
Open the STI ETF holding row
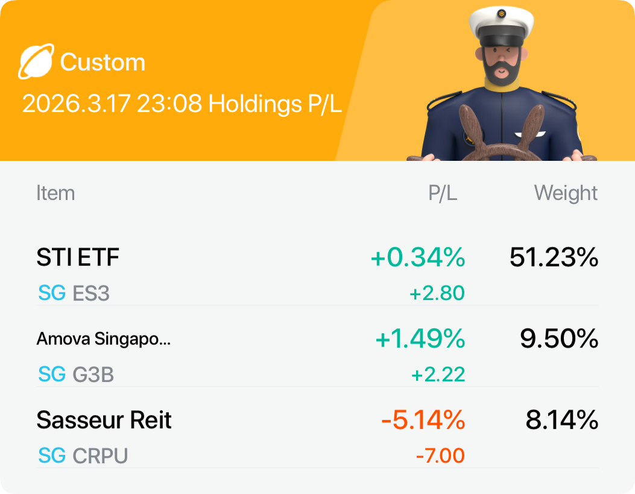317,274
